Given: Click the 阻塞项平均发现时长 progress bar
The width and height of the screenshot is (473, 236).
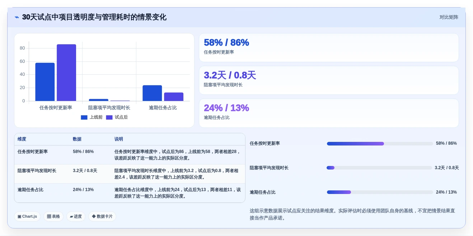Looking at the screenshot, I should [379, 168].
